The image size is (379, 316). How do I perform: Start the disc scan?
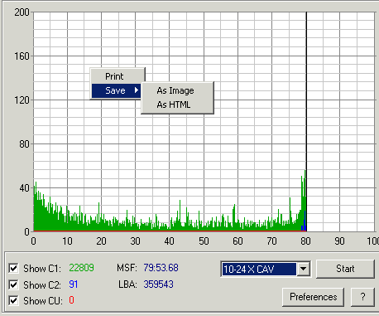(345, 269)
